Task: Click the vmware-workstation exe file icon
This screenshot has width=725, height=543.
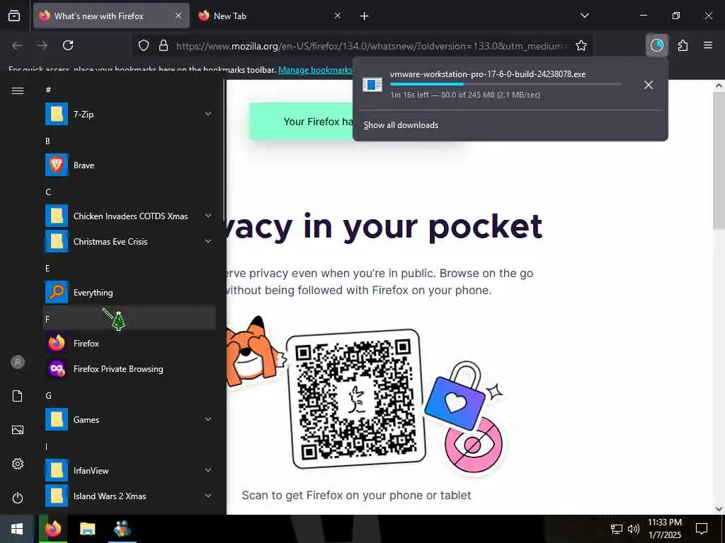Action: coord(372,85)
